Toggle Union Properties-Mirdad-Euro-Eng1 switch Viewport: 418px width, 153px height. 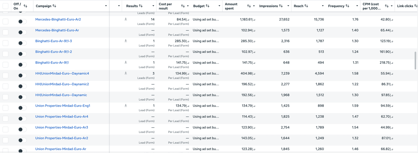[22, 108]
